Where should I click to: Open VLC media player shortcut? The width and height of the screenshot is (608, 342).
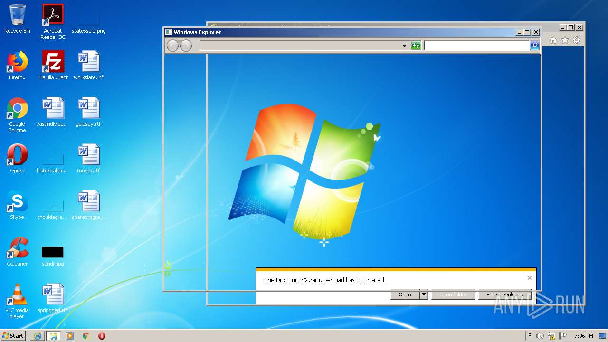coord(17,301)
